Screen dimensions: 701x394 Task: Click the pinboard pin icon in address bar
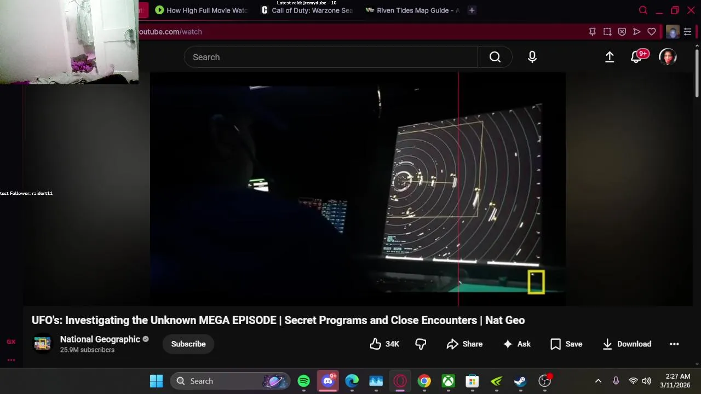pos(592,32)
